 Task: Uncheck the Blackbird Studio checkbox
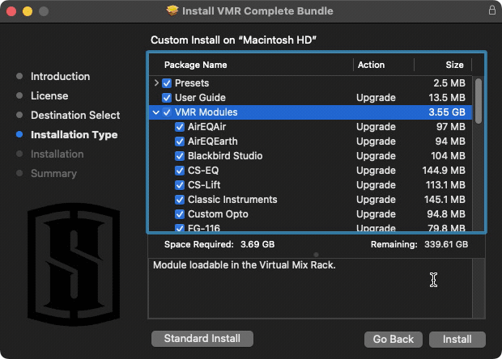click(180, 156)
